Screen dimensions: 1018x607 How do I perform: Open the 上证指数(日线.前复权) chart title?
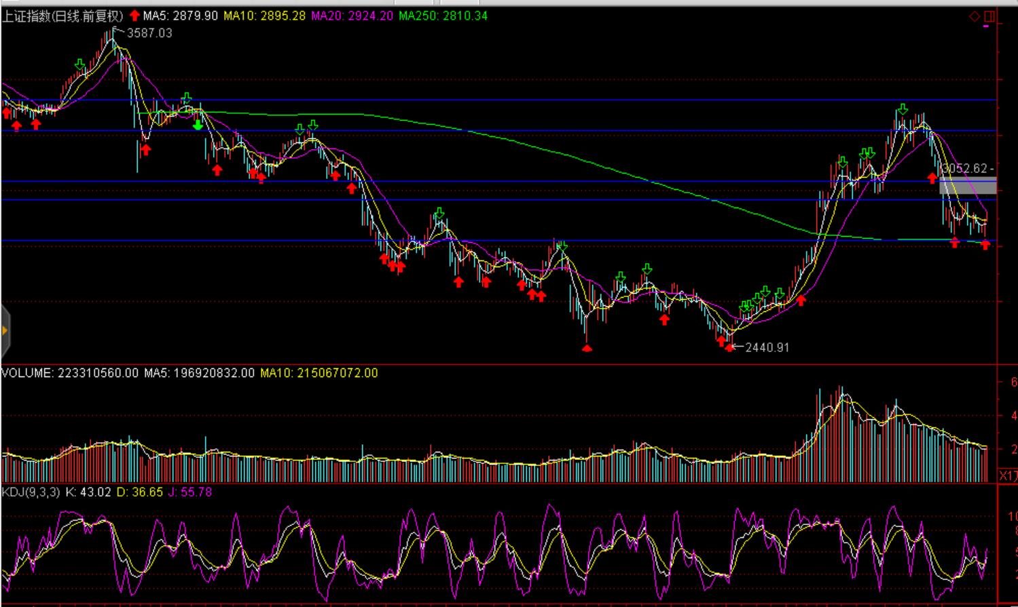62,16
